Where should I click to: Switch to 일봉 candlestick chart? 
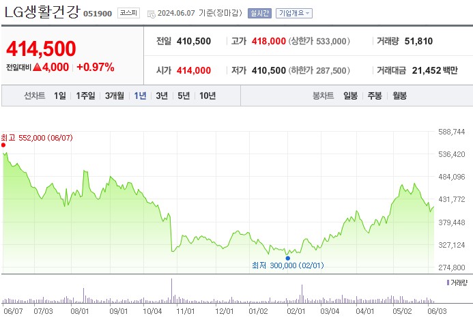click(x=351, y=96)
